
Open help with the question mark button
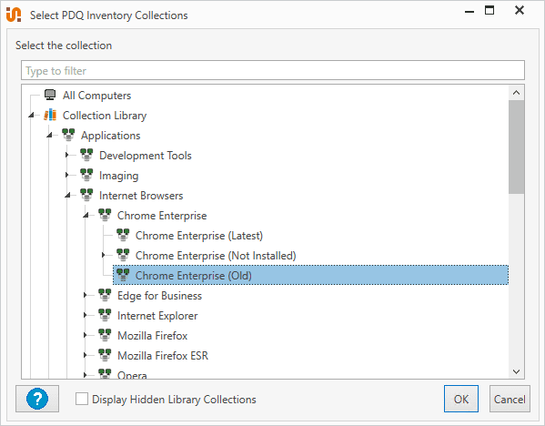[37, 399]
